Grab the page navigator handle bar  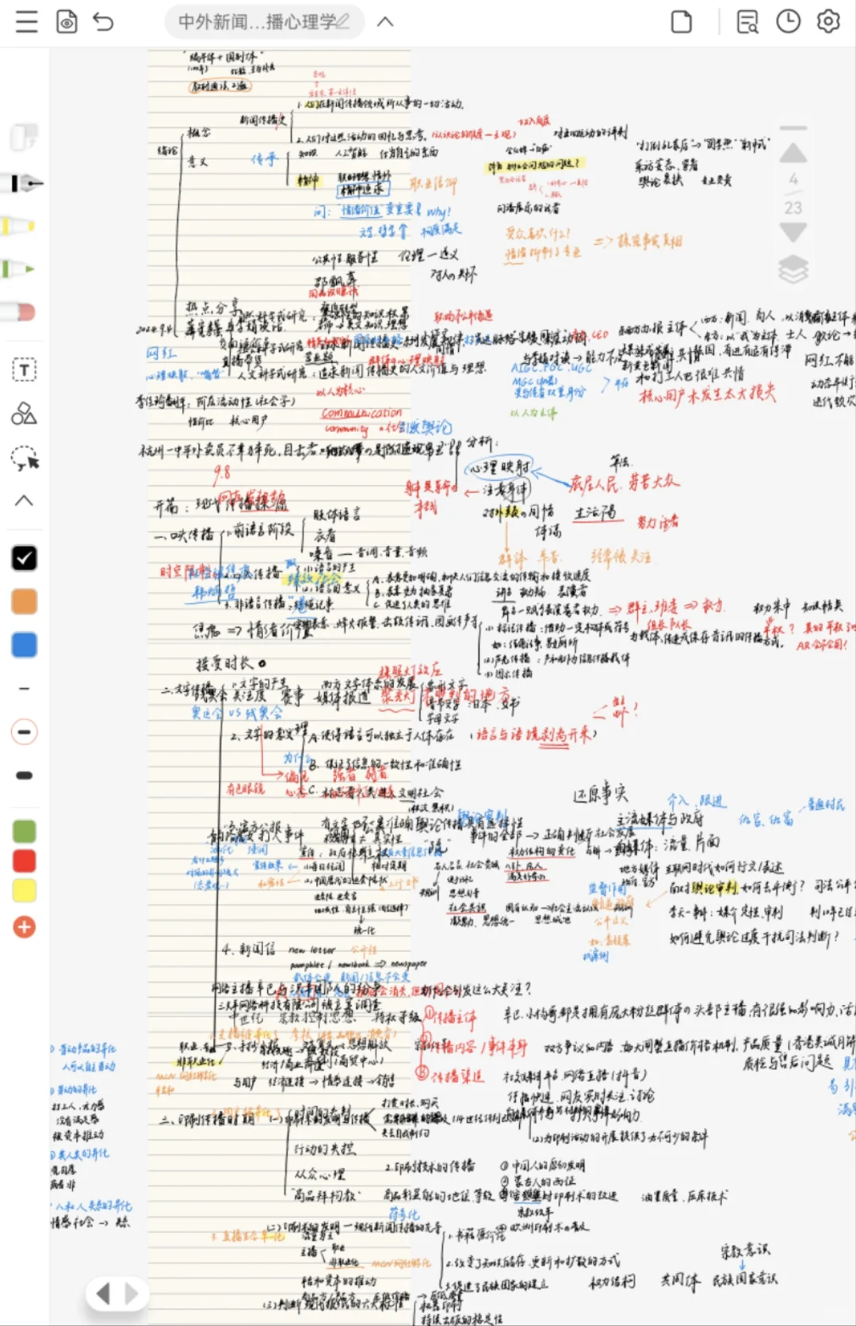[x=793, y=128]
